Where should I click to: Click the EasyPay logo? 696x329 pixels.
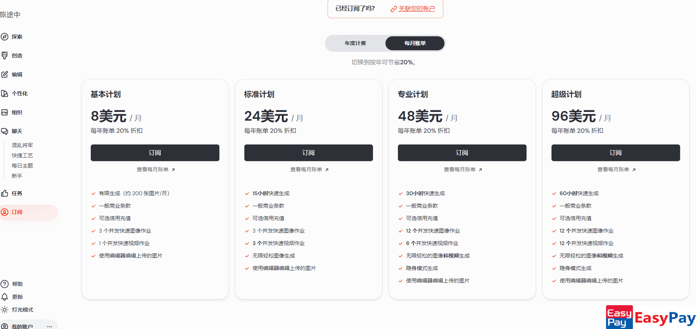(x=650, y=317)
